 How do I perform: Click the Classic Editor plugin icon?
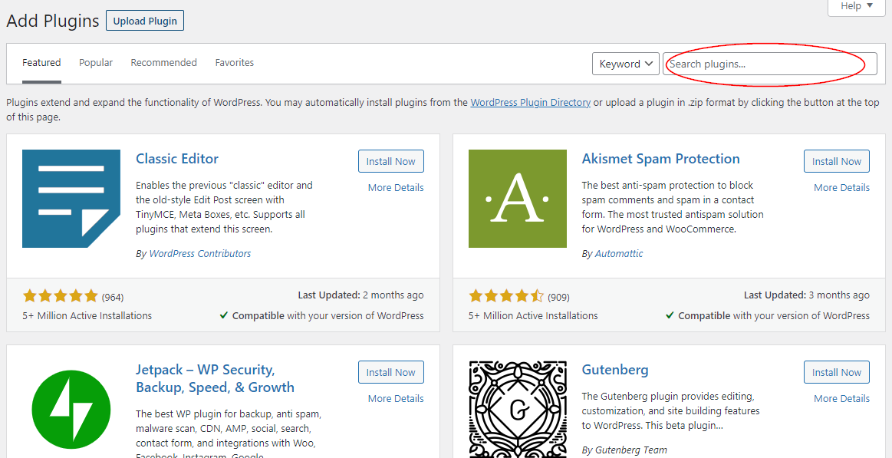pos(71,199)
